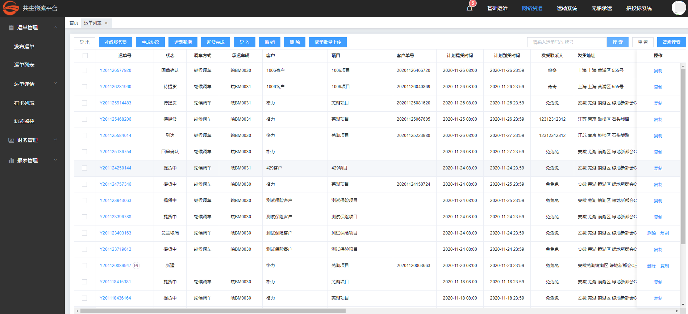Click the 财务管理 icon in sidebar
This screenshot has width=688, height=314.
click(11, 140)
